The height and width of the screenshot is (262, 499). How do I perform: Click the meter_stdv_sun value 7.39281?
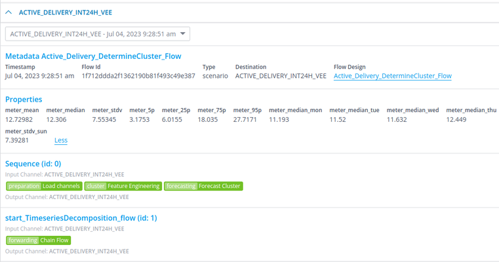pyautogui.click(x=17, y=140)
